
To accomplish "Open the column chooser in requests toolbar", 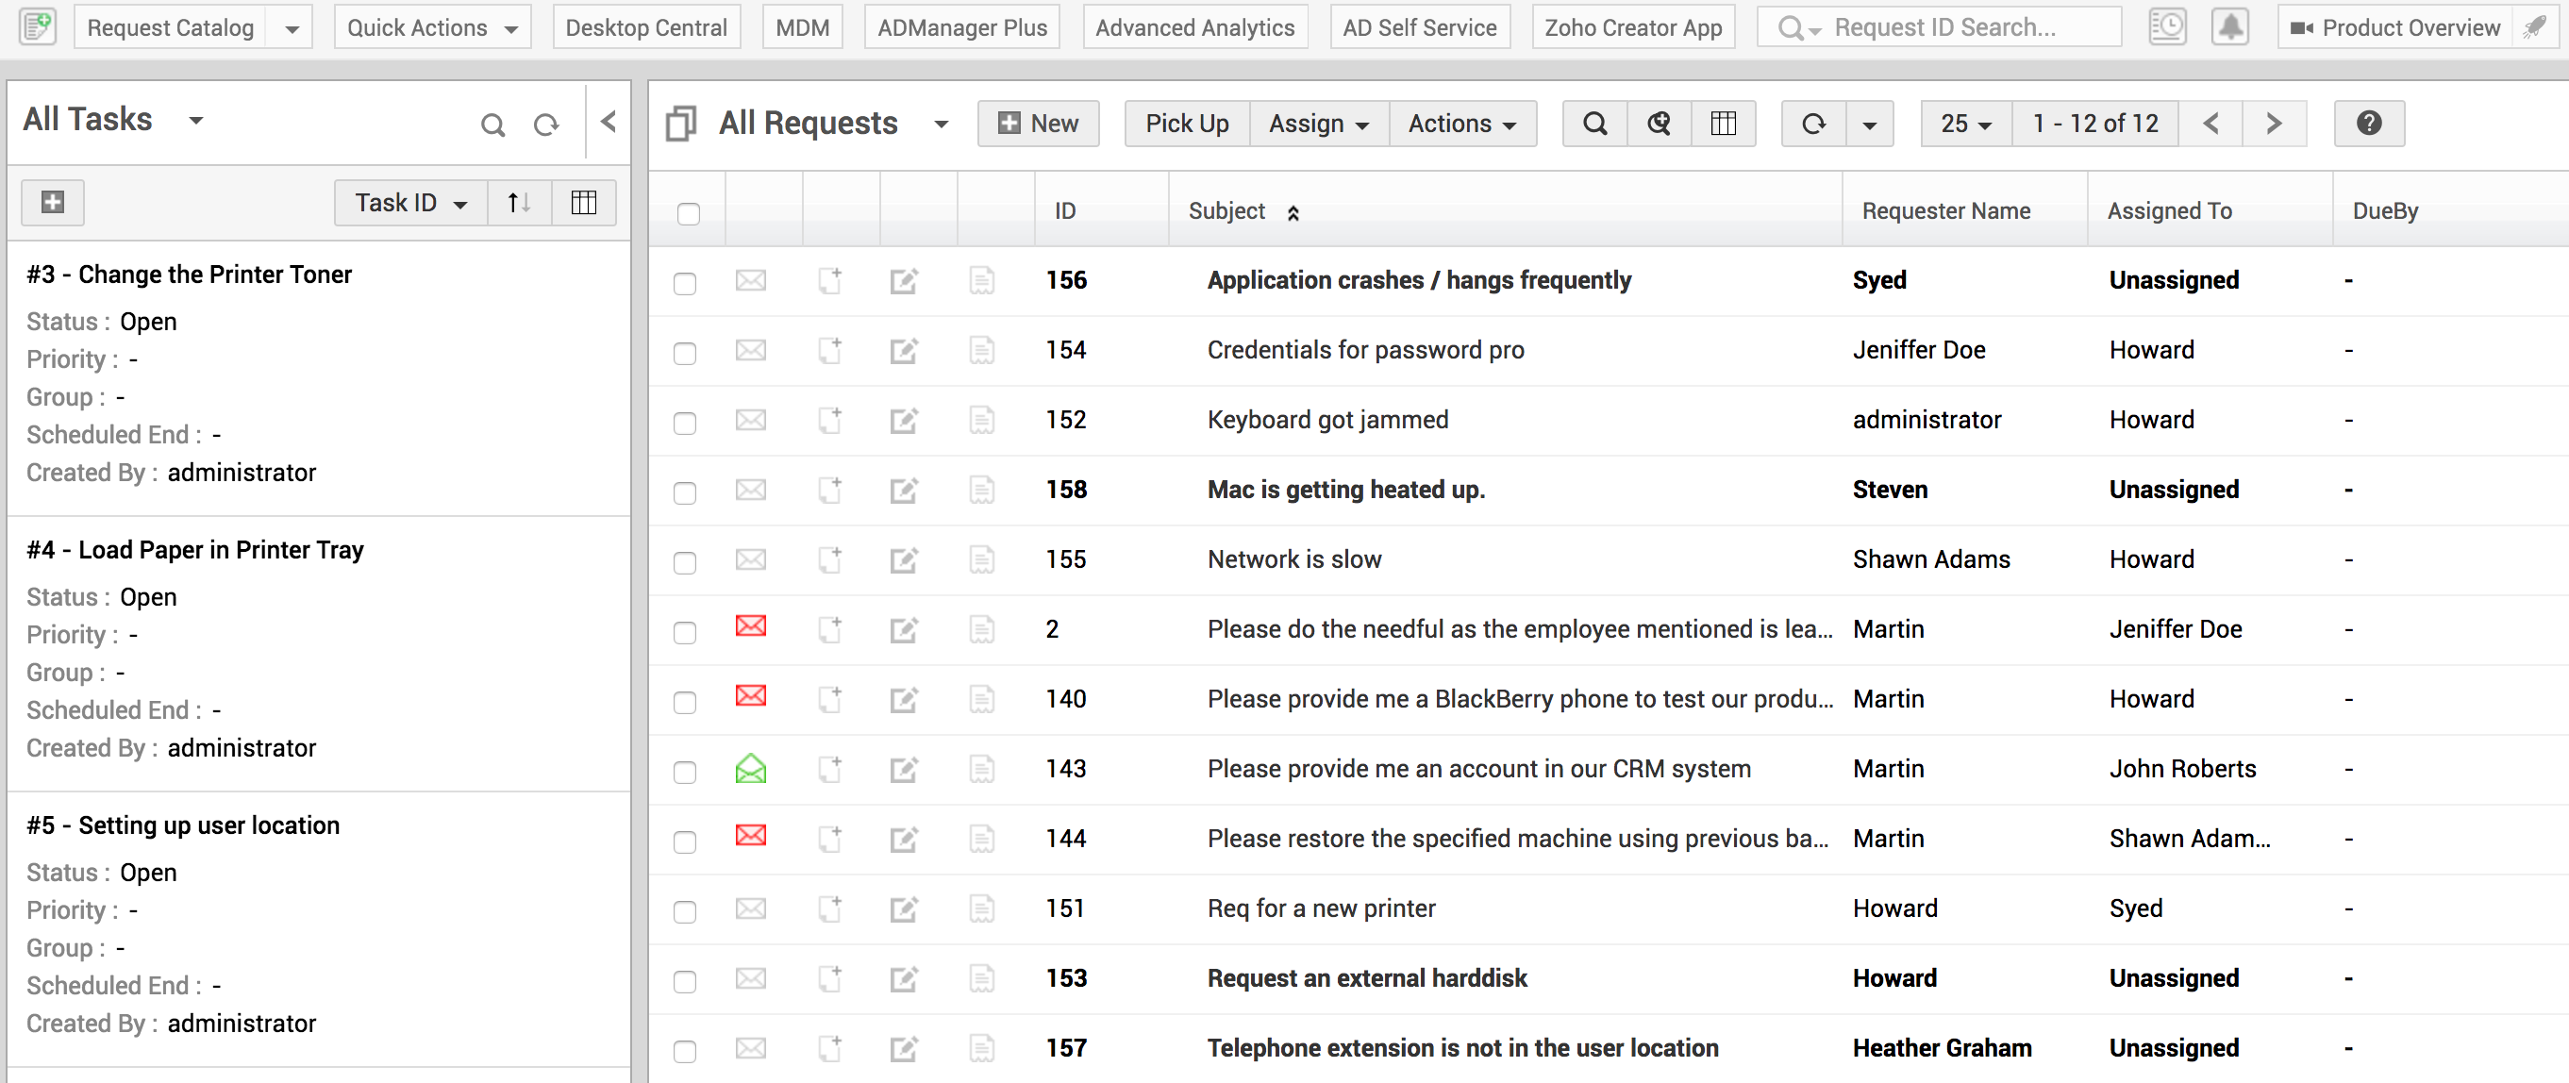I will [x=1723, y=124].
